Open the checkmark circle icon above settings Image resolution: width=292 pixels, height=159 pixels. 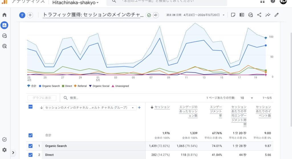(5, 139)
